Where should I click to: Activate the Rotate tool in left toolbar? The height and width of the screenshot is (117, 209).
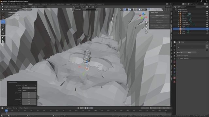(3, 26)
